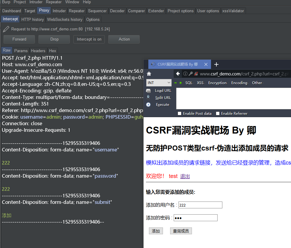This screenshot has width=291, height=248.
Task: Switch to the Repeater tool tab
Action: (77, 11)
